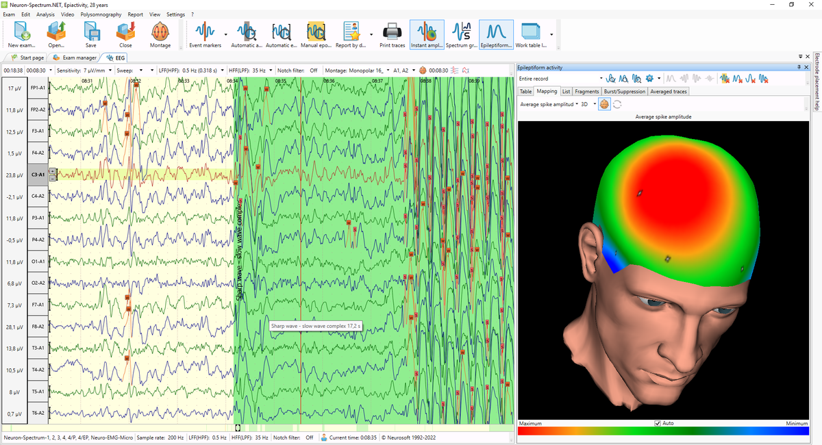The height and width of the screenshot is (445, 822).
Task: Pin the Epileptiform activity panel
Action: click(x=799, y=67)
